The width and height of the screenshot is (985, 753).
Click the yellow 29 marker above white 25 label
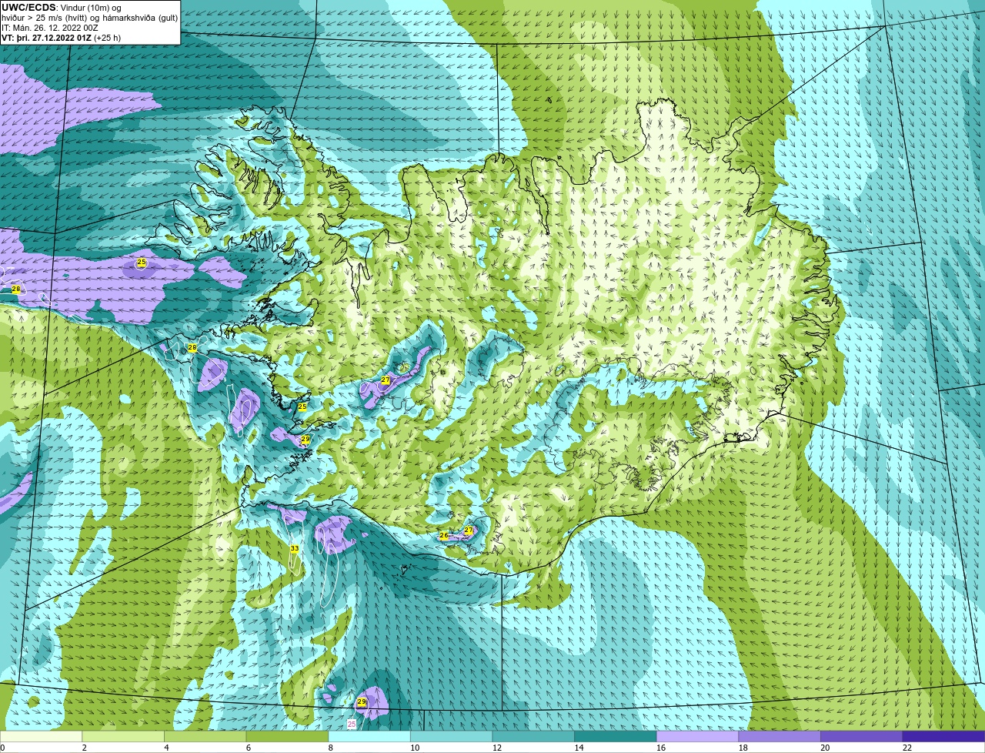point(361,701)
